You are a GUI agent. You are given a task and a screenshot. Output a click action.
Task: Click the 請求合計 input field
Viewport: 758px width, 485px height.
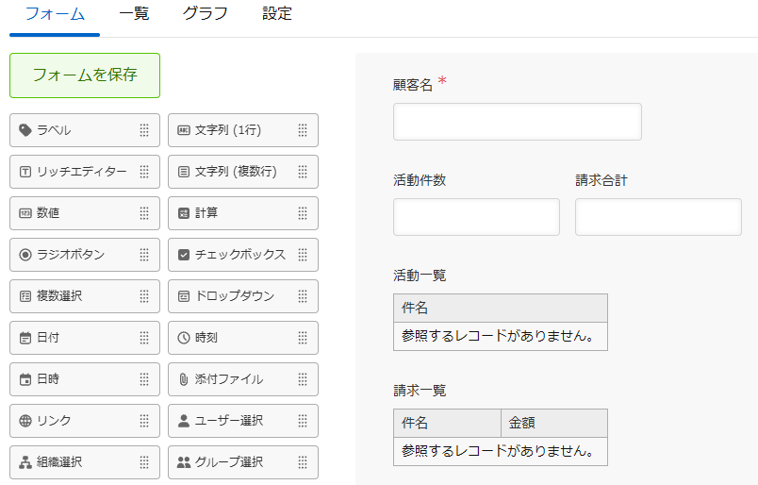pyautogui.click(x=658, y=217)
